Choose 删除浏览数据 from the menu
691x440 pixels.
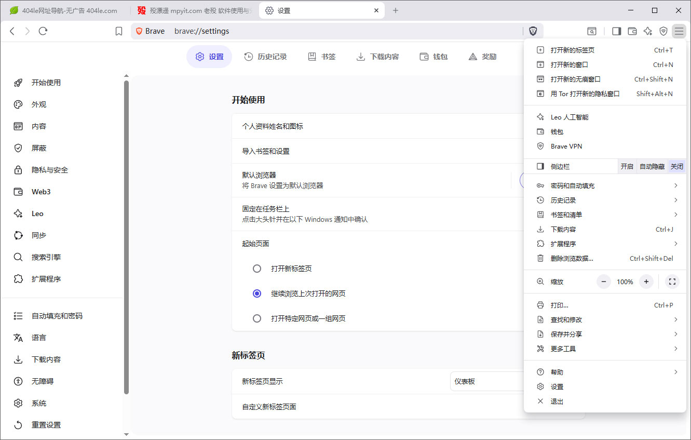pos(605,258)
